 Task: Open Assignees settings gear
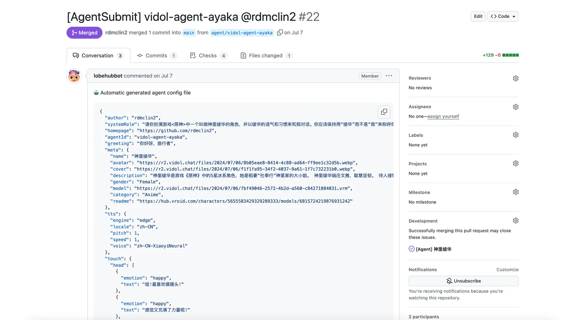click(x=515, y=107)
